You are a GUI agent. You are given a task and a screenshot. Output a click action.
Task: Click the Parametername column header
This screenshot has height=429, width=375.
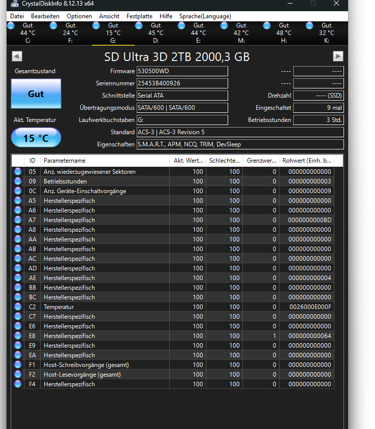click(105, 161)
